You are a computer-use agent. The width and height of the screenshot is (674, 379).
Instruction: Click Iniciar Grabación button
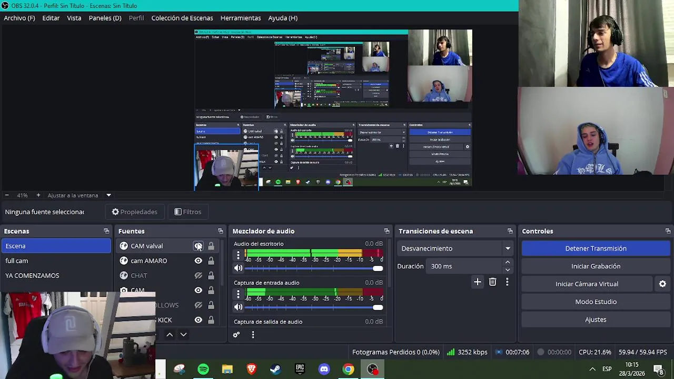596,266
